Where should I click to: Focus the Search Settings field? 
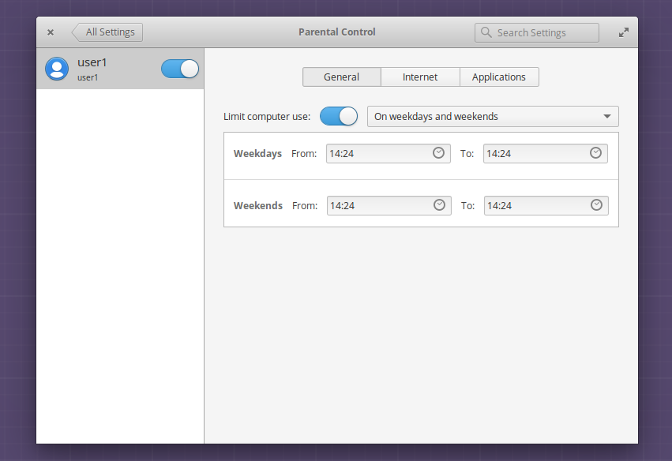pos(536,32)
